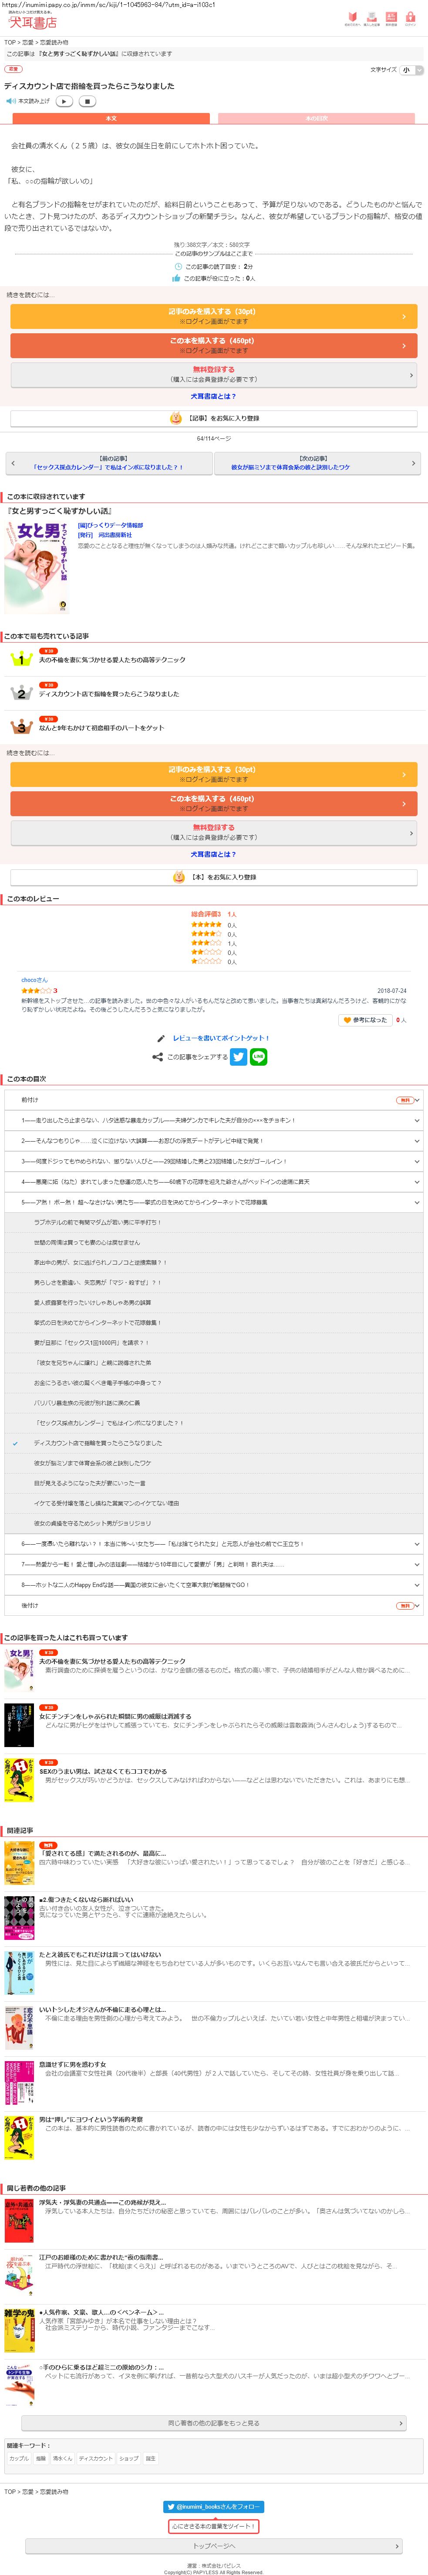Image resolution: width=428 pixels, height=2575 pixels.
Task: Click 犬耳書店とは？ below the sales ranking
Action: (x=213, y=854)
